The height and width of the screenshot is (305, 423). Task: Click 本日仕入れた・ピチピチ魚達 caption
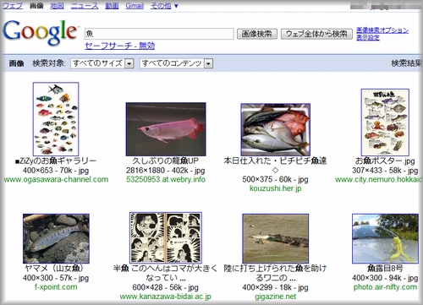[x=275, y=161]
